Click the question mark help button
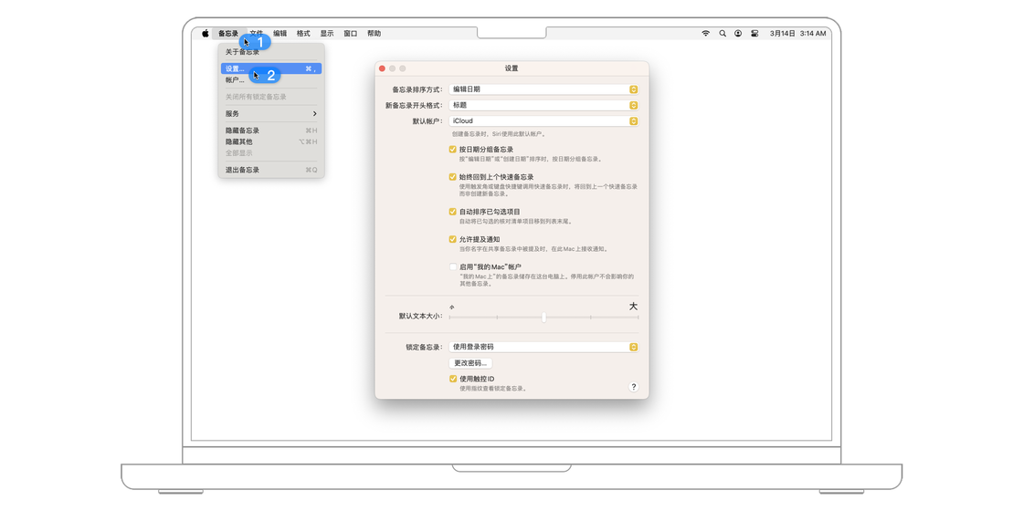 (633, 387)
